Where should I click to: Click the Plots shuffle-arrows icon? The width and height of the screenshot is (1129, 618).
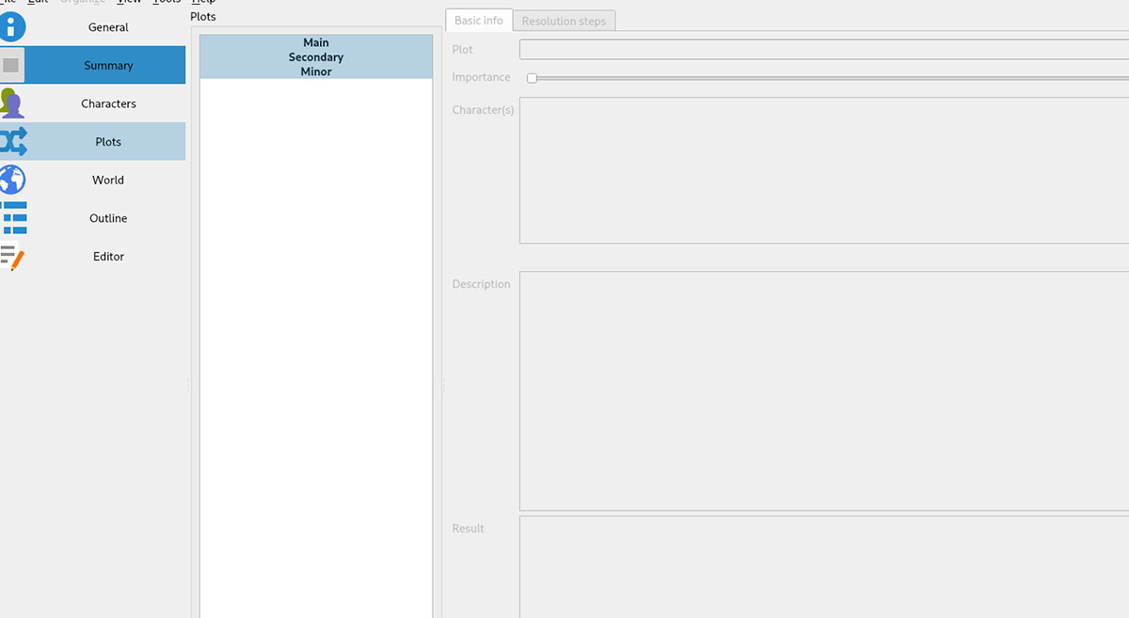pyautogui.click(x=13, y=141)
